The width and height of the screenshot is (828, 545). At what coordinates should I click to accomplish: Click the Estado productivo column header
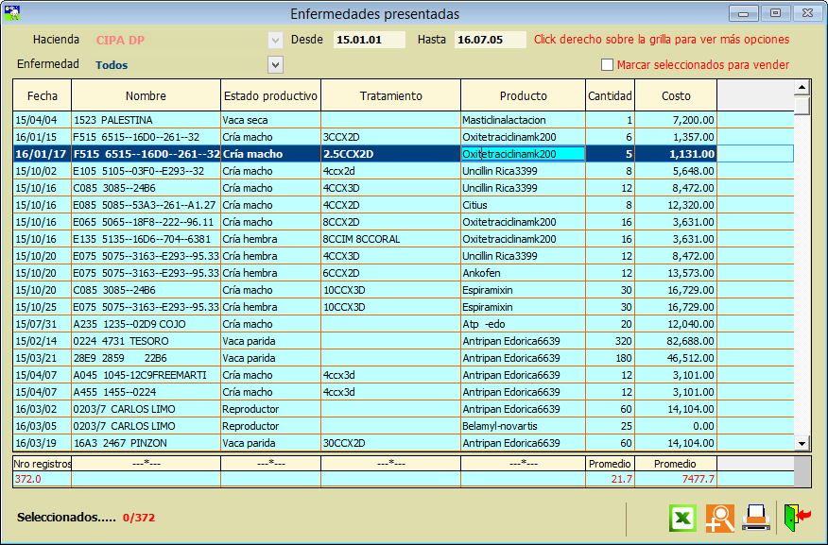click(x=270, y=95)
